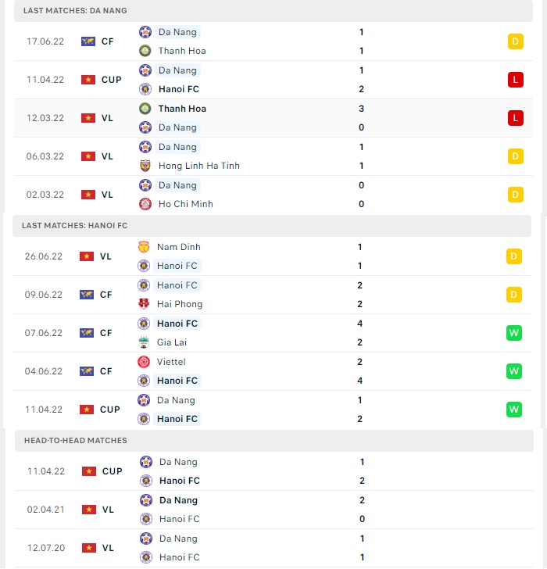547x569 pixels.
Task: Click the Gia Lai team crest
Action: tap(144, 342)
